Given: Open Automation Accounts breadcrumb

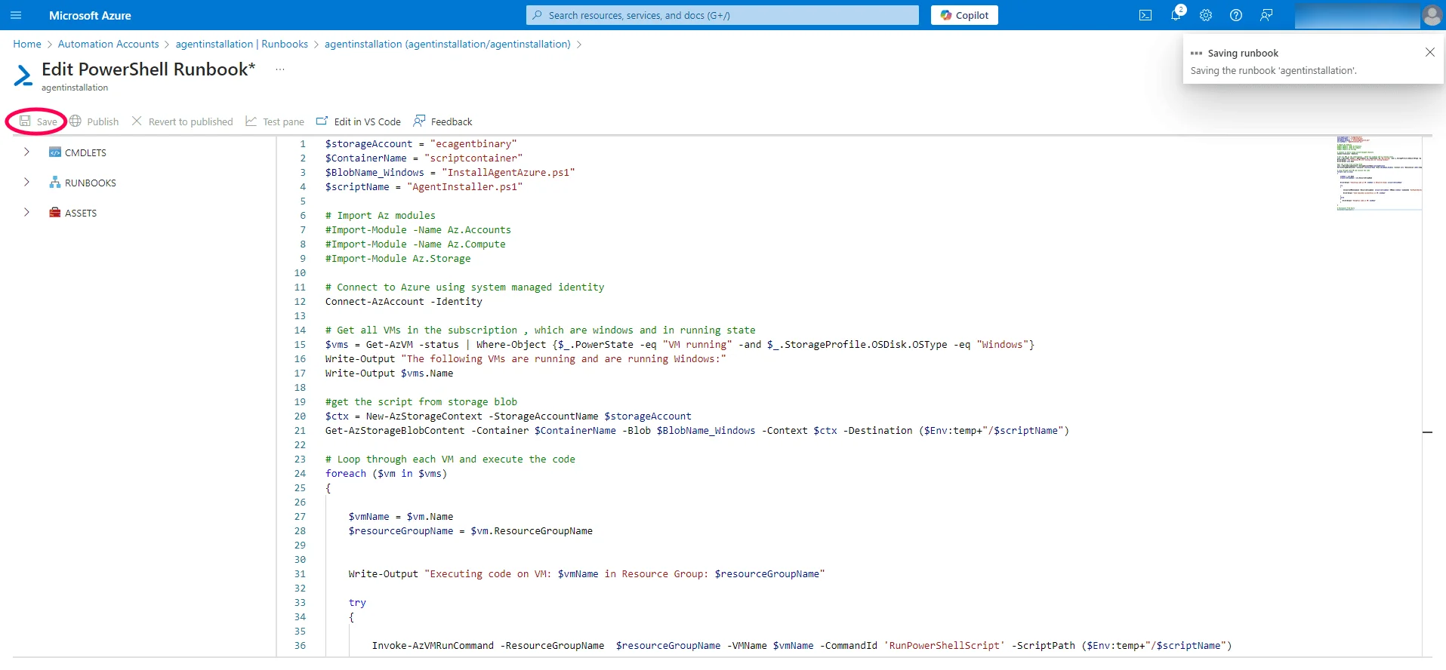Looking at the screenshot, I should point(109,44).
